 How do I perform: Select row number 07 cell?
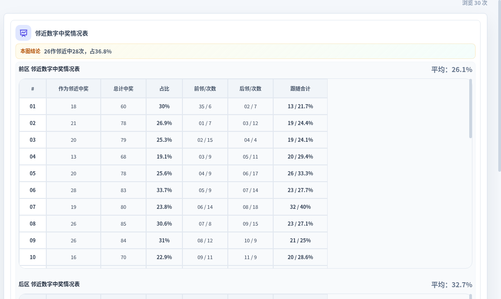click(x=33, y=207)
